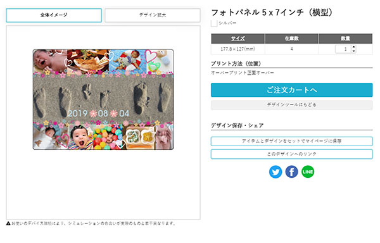Save item and design to My Page
The width and height of the screenshot is (380, 243).
pyautogui.click(x=291, y=141)
